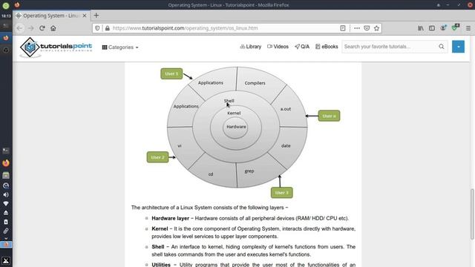
Task: Open tracking protection shield icon
Action: [x=97, y=28]
